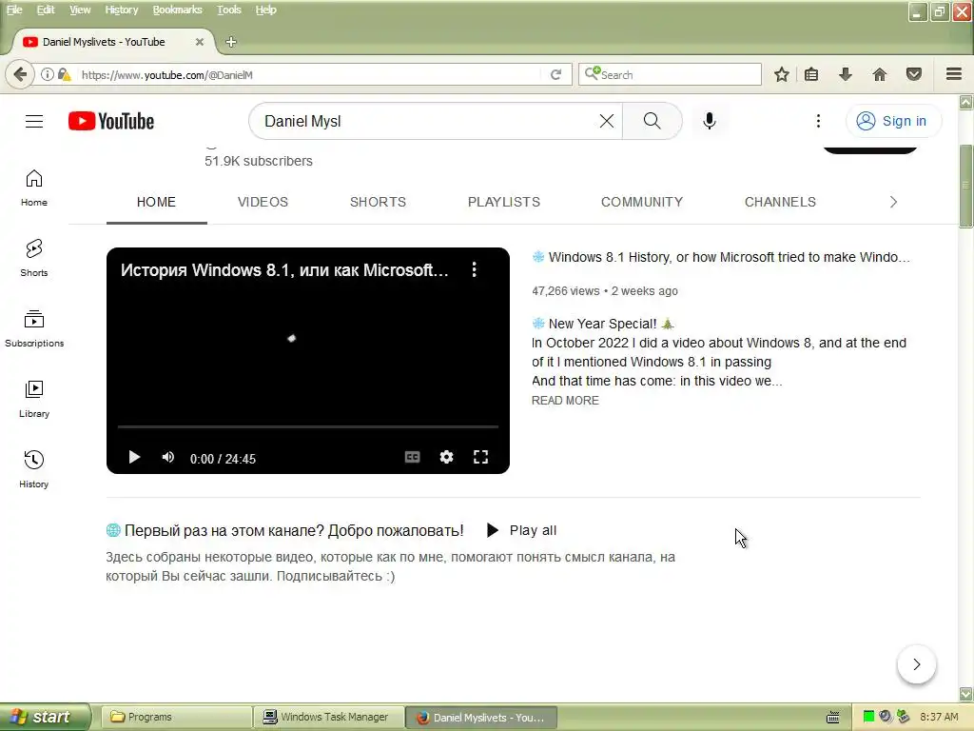Go to Home in sidebar
Viewport: 974px width, 731px height.
tap(34, 188)
